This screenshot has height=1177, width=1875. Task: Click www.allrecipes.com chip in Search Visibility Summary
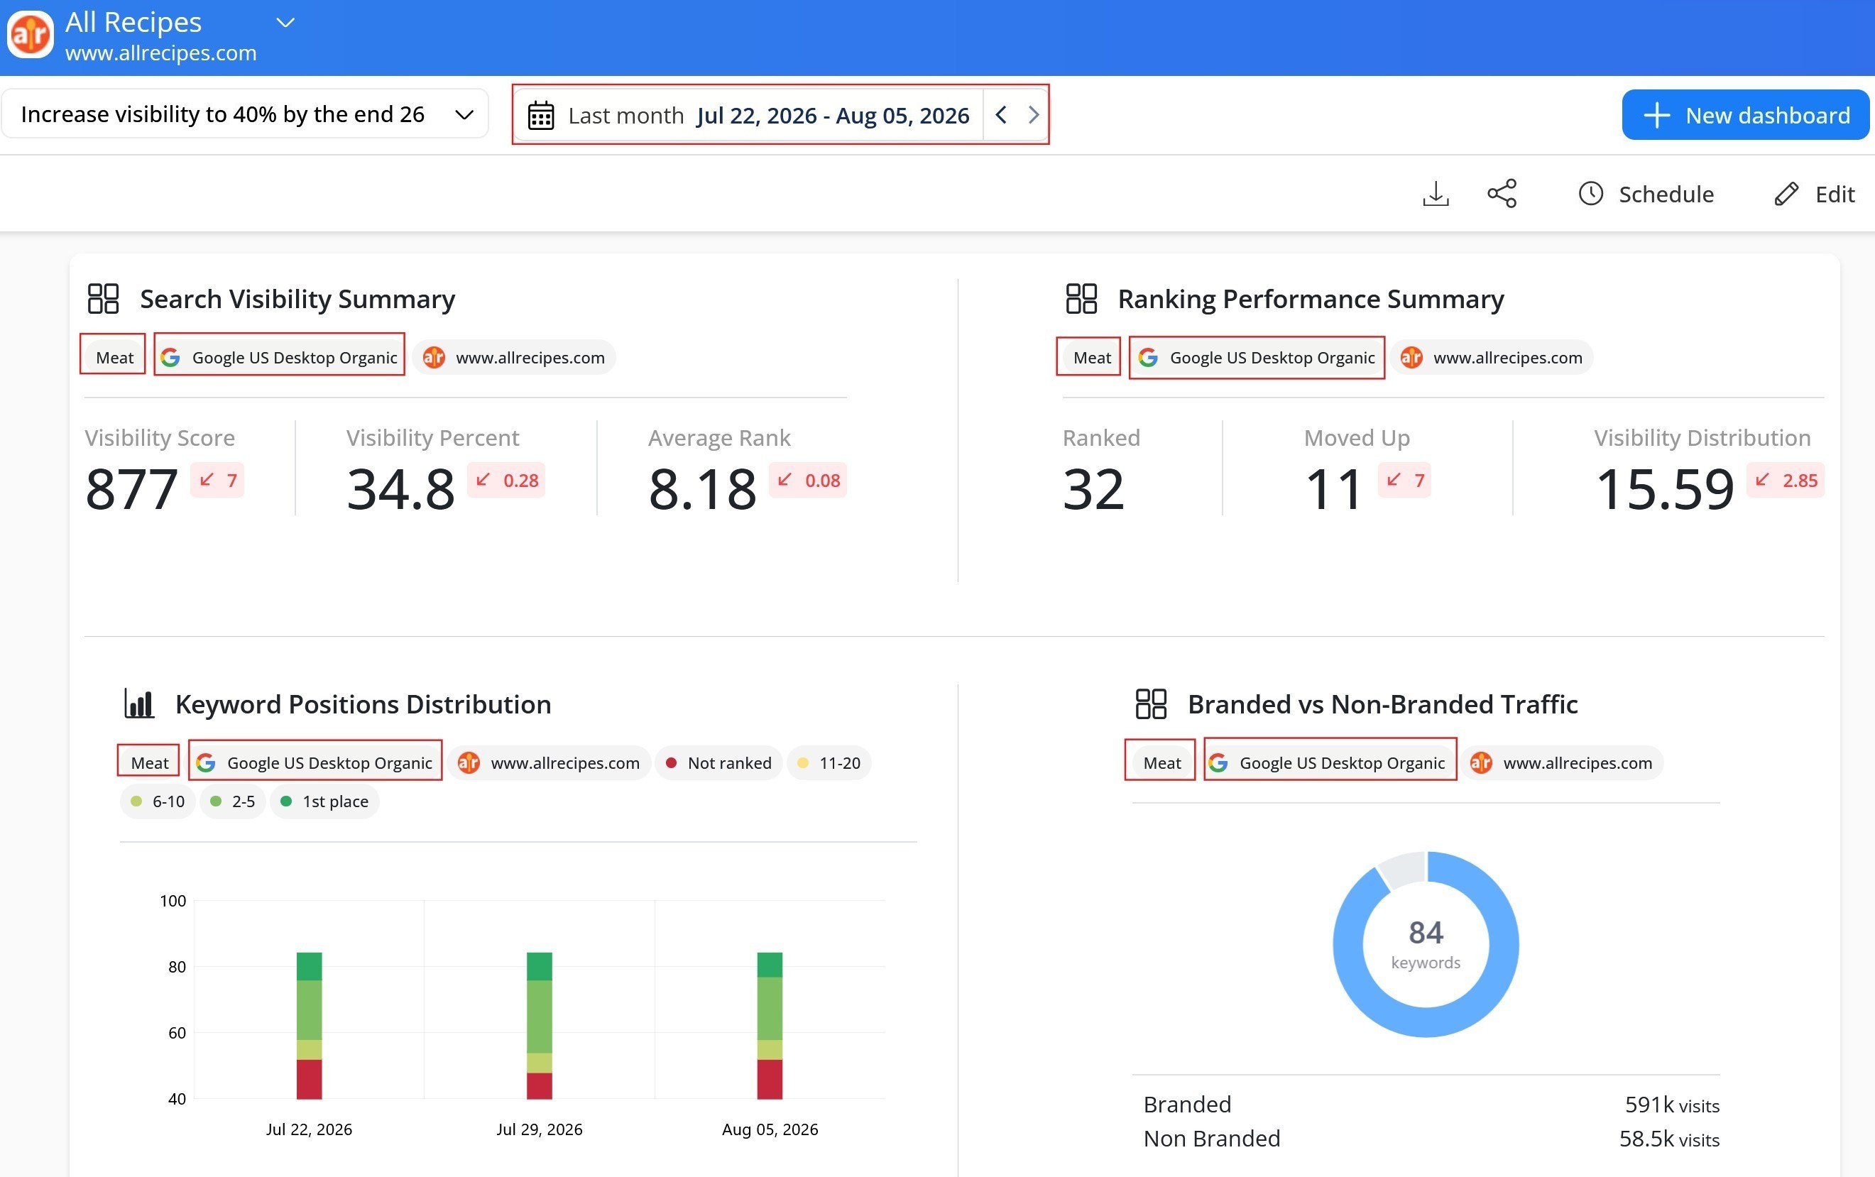514,357
